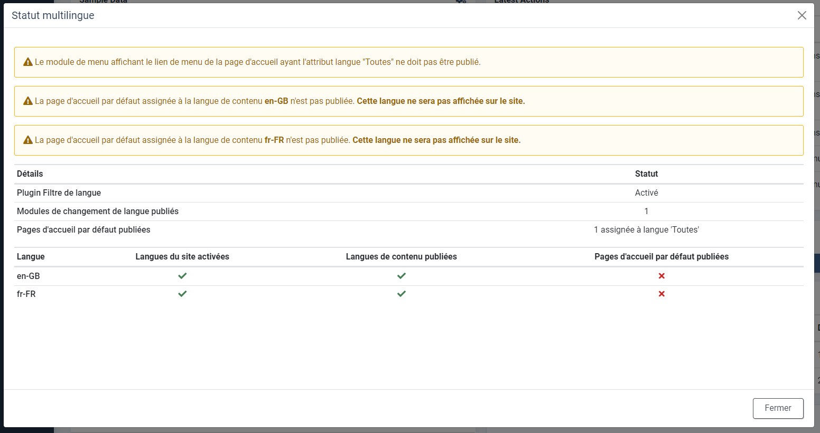The width and height of the screenshot is (820, 433).
Task: Click '1 assignée à langue 'Toutes'' value
Action: point(646,229)
